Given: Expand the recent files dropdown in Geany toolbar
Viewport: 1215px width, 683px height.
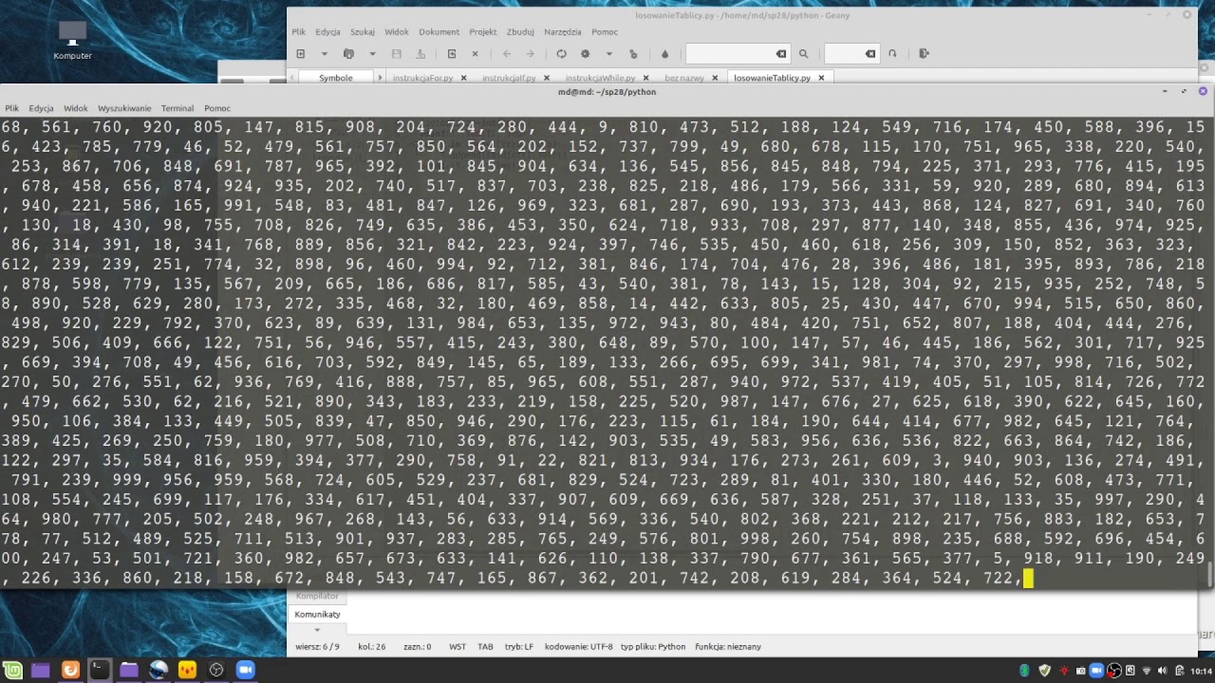Looking at the screenshot, I should 372,54.
